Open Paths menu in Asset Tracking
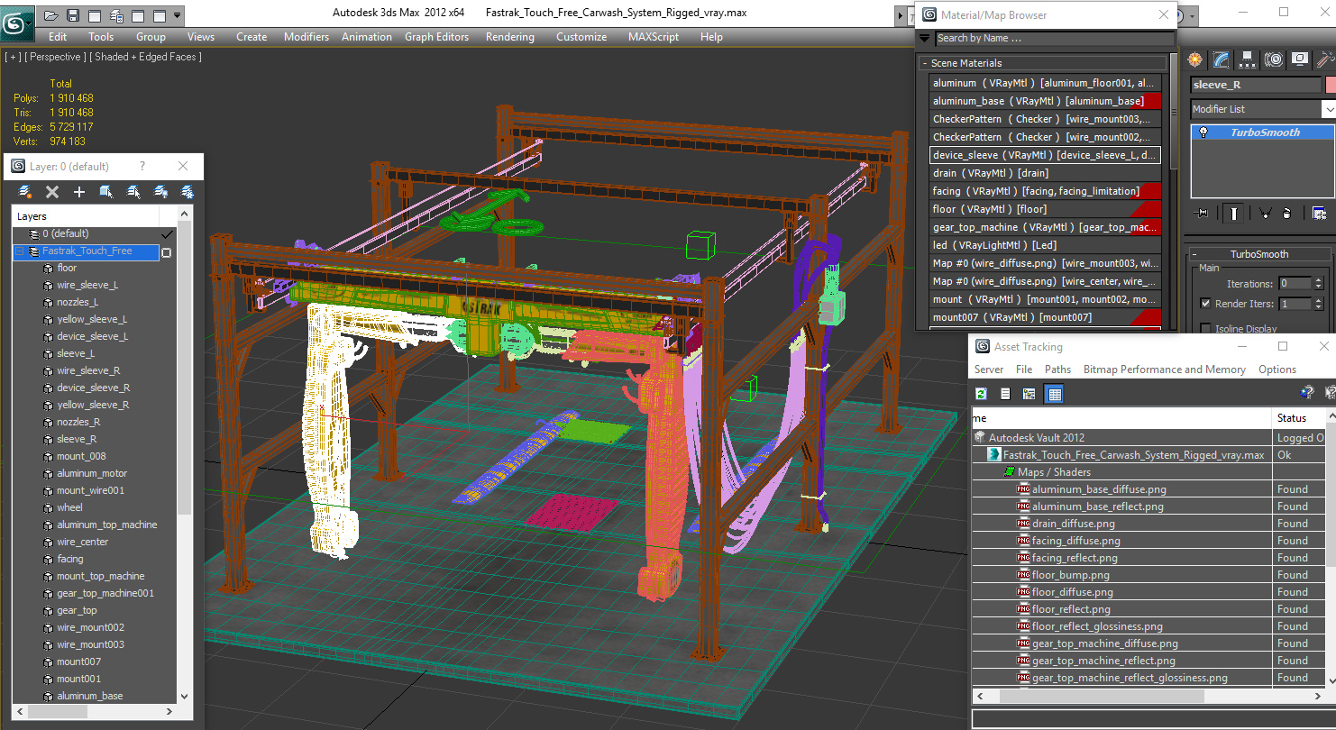The image size is (1336, 730). point(1057,370)
